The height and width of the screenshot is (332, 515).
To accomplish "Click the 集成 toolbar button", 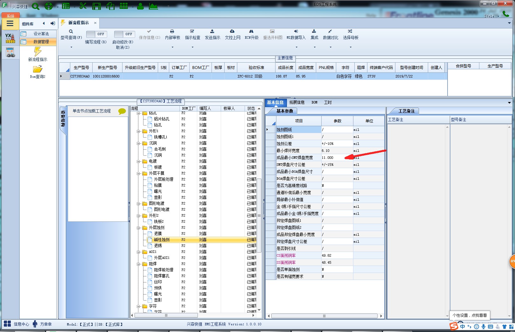I will point(314,35).
